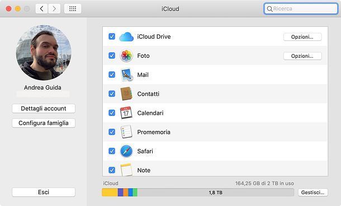The width and height of the screenshot is (341, 206).
Task: Click the Contatti address book icon
Action: 126,93
